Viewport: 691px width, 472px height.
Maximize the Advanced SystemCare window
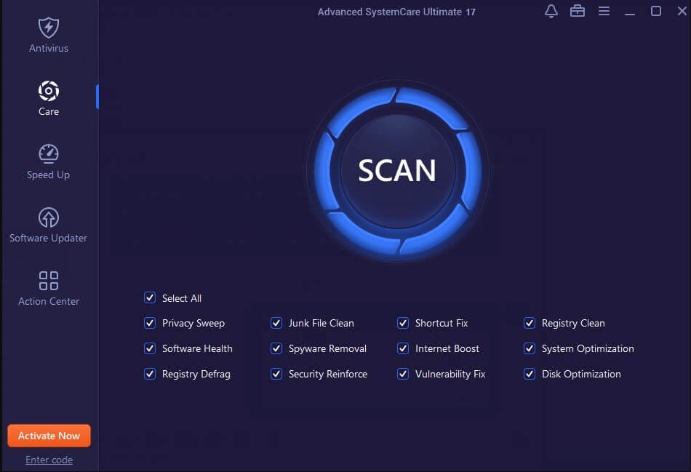click(656, 11)
